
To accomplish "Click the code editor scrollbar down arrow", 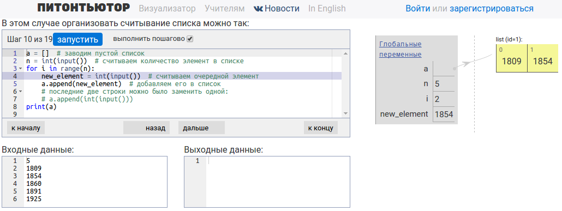I will (x=345, y=113).
